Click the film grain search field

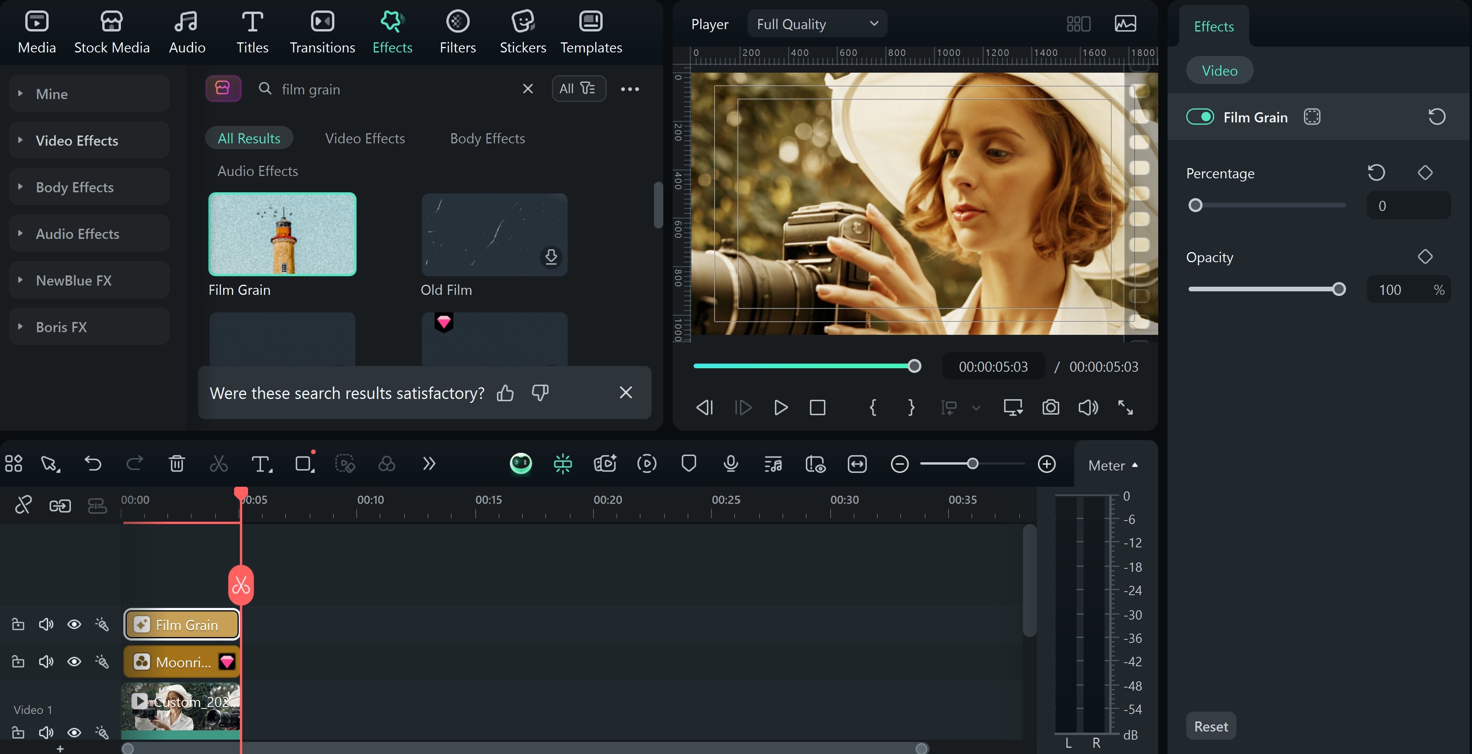tap(394, 89)
